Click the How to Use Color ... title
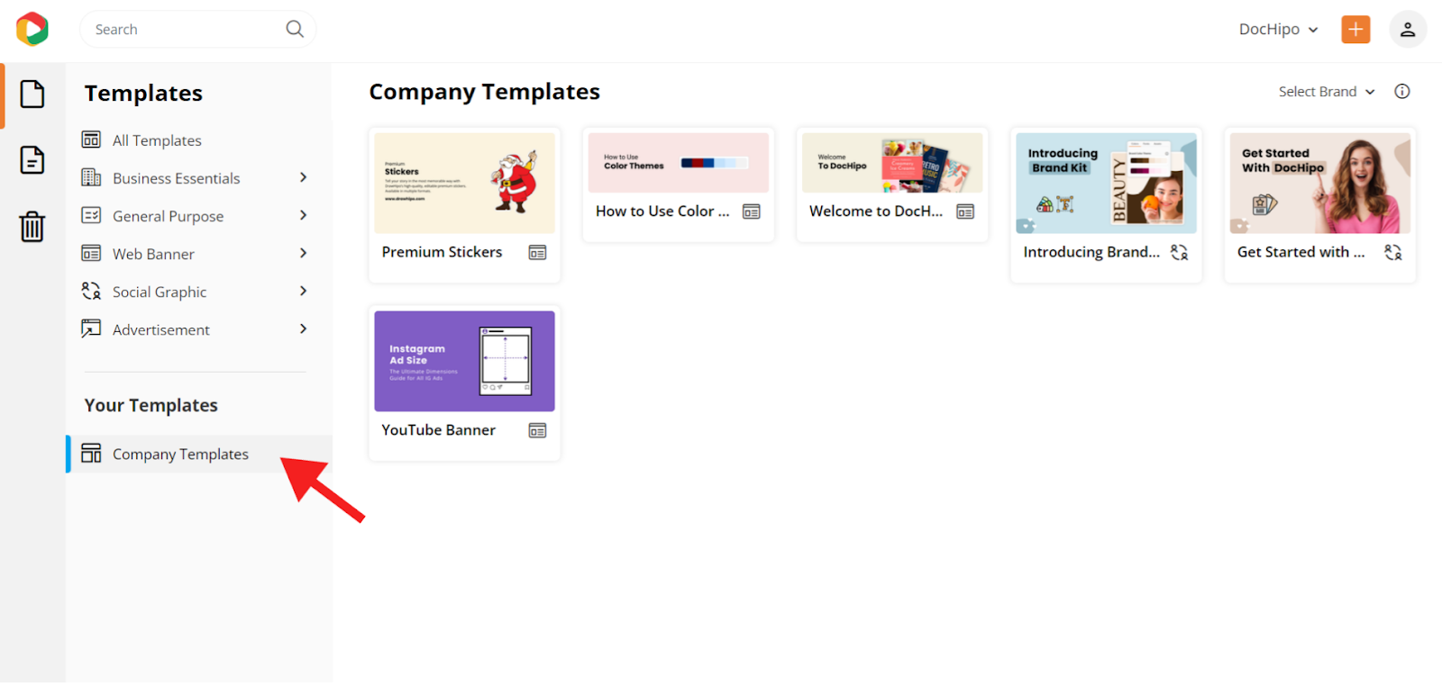1442x684 pixels. click(x=662, y=211)
